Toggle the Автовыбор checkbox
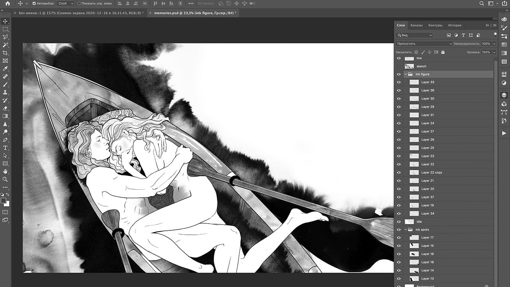This screenshot has height=287, width=510. pyautogui.click(x=34, y=3)
